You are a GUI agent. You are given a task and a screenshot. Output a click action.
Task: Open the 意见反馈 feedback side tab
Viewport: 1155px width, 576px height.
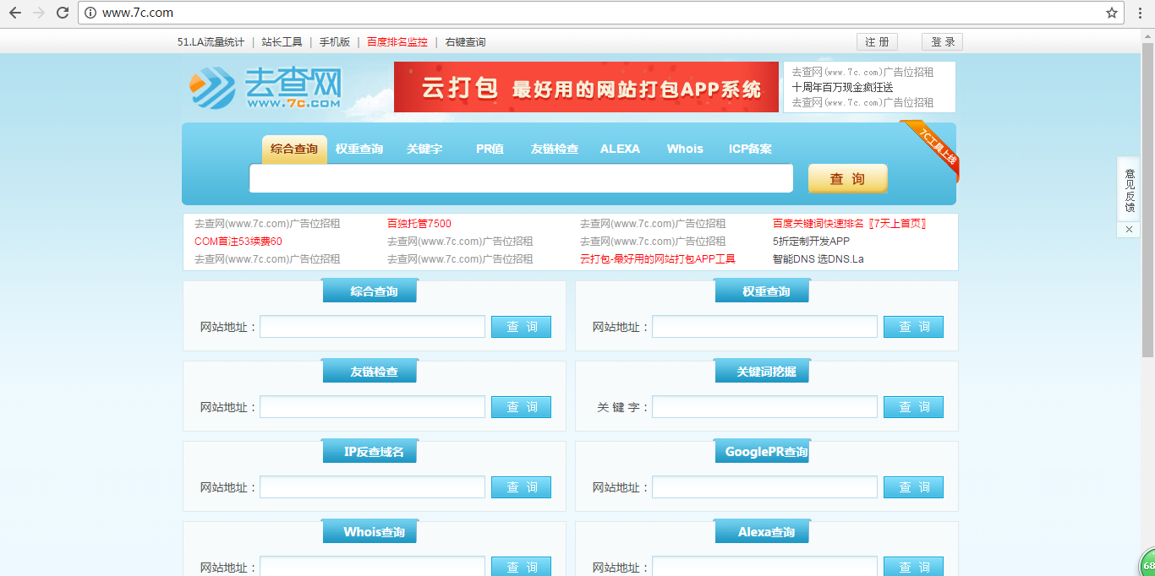pos(1129,189)
